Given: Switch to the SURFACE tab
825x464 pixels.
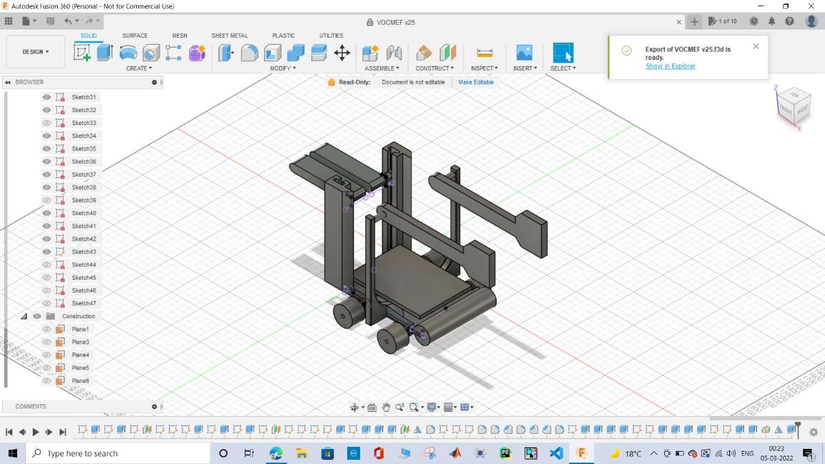Looking at the screenshot, I should pos(135,36).
